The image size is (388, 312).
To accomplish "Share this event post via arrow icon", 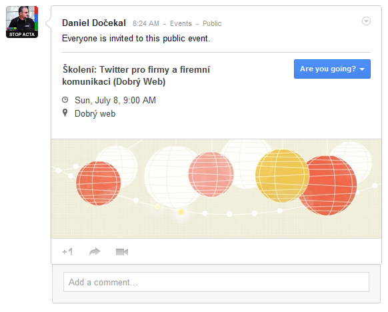I will [x=95, y=252].
